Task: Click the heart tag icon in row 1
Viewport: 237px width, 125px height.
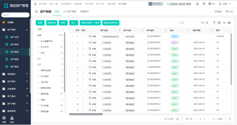Action: 83,37
